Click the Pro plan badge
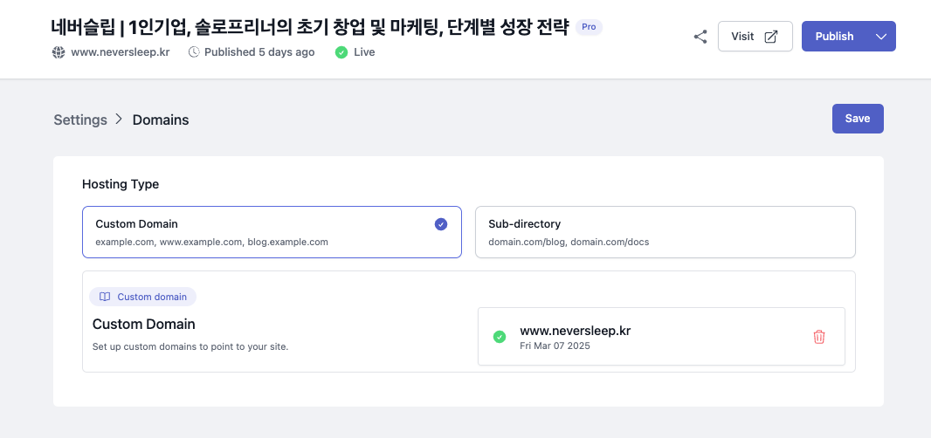This screenshot has width=931, height=438. (589, 27)
